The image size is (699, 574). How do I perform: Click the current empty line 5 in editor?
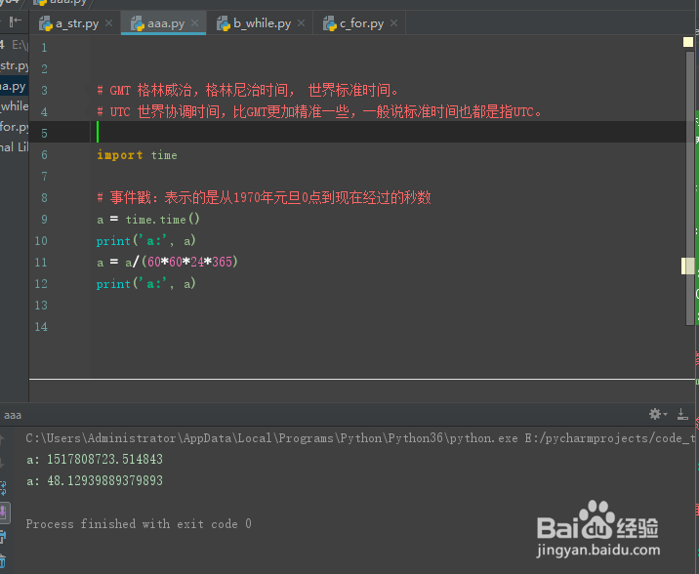(356, 133)
